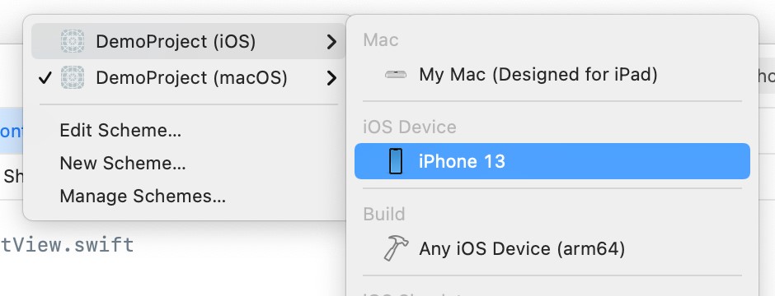Open Manage Schemes…
The width and height of the screenshot is (775, 296).
coord(143,196)
